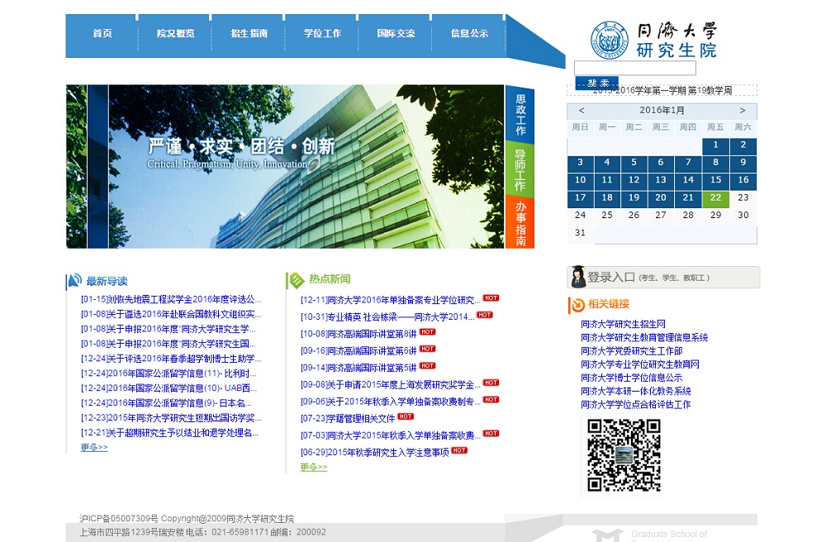Open the 登录入口 login button
Screen dimensions: 826x542
[664, 277]
